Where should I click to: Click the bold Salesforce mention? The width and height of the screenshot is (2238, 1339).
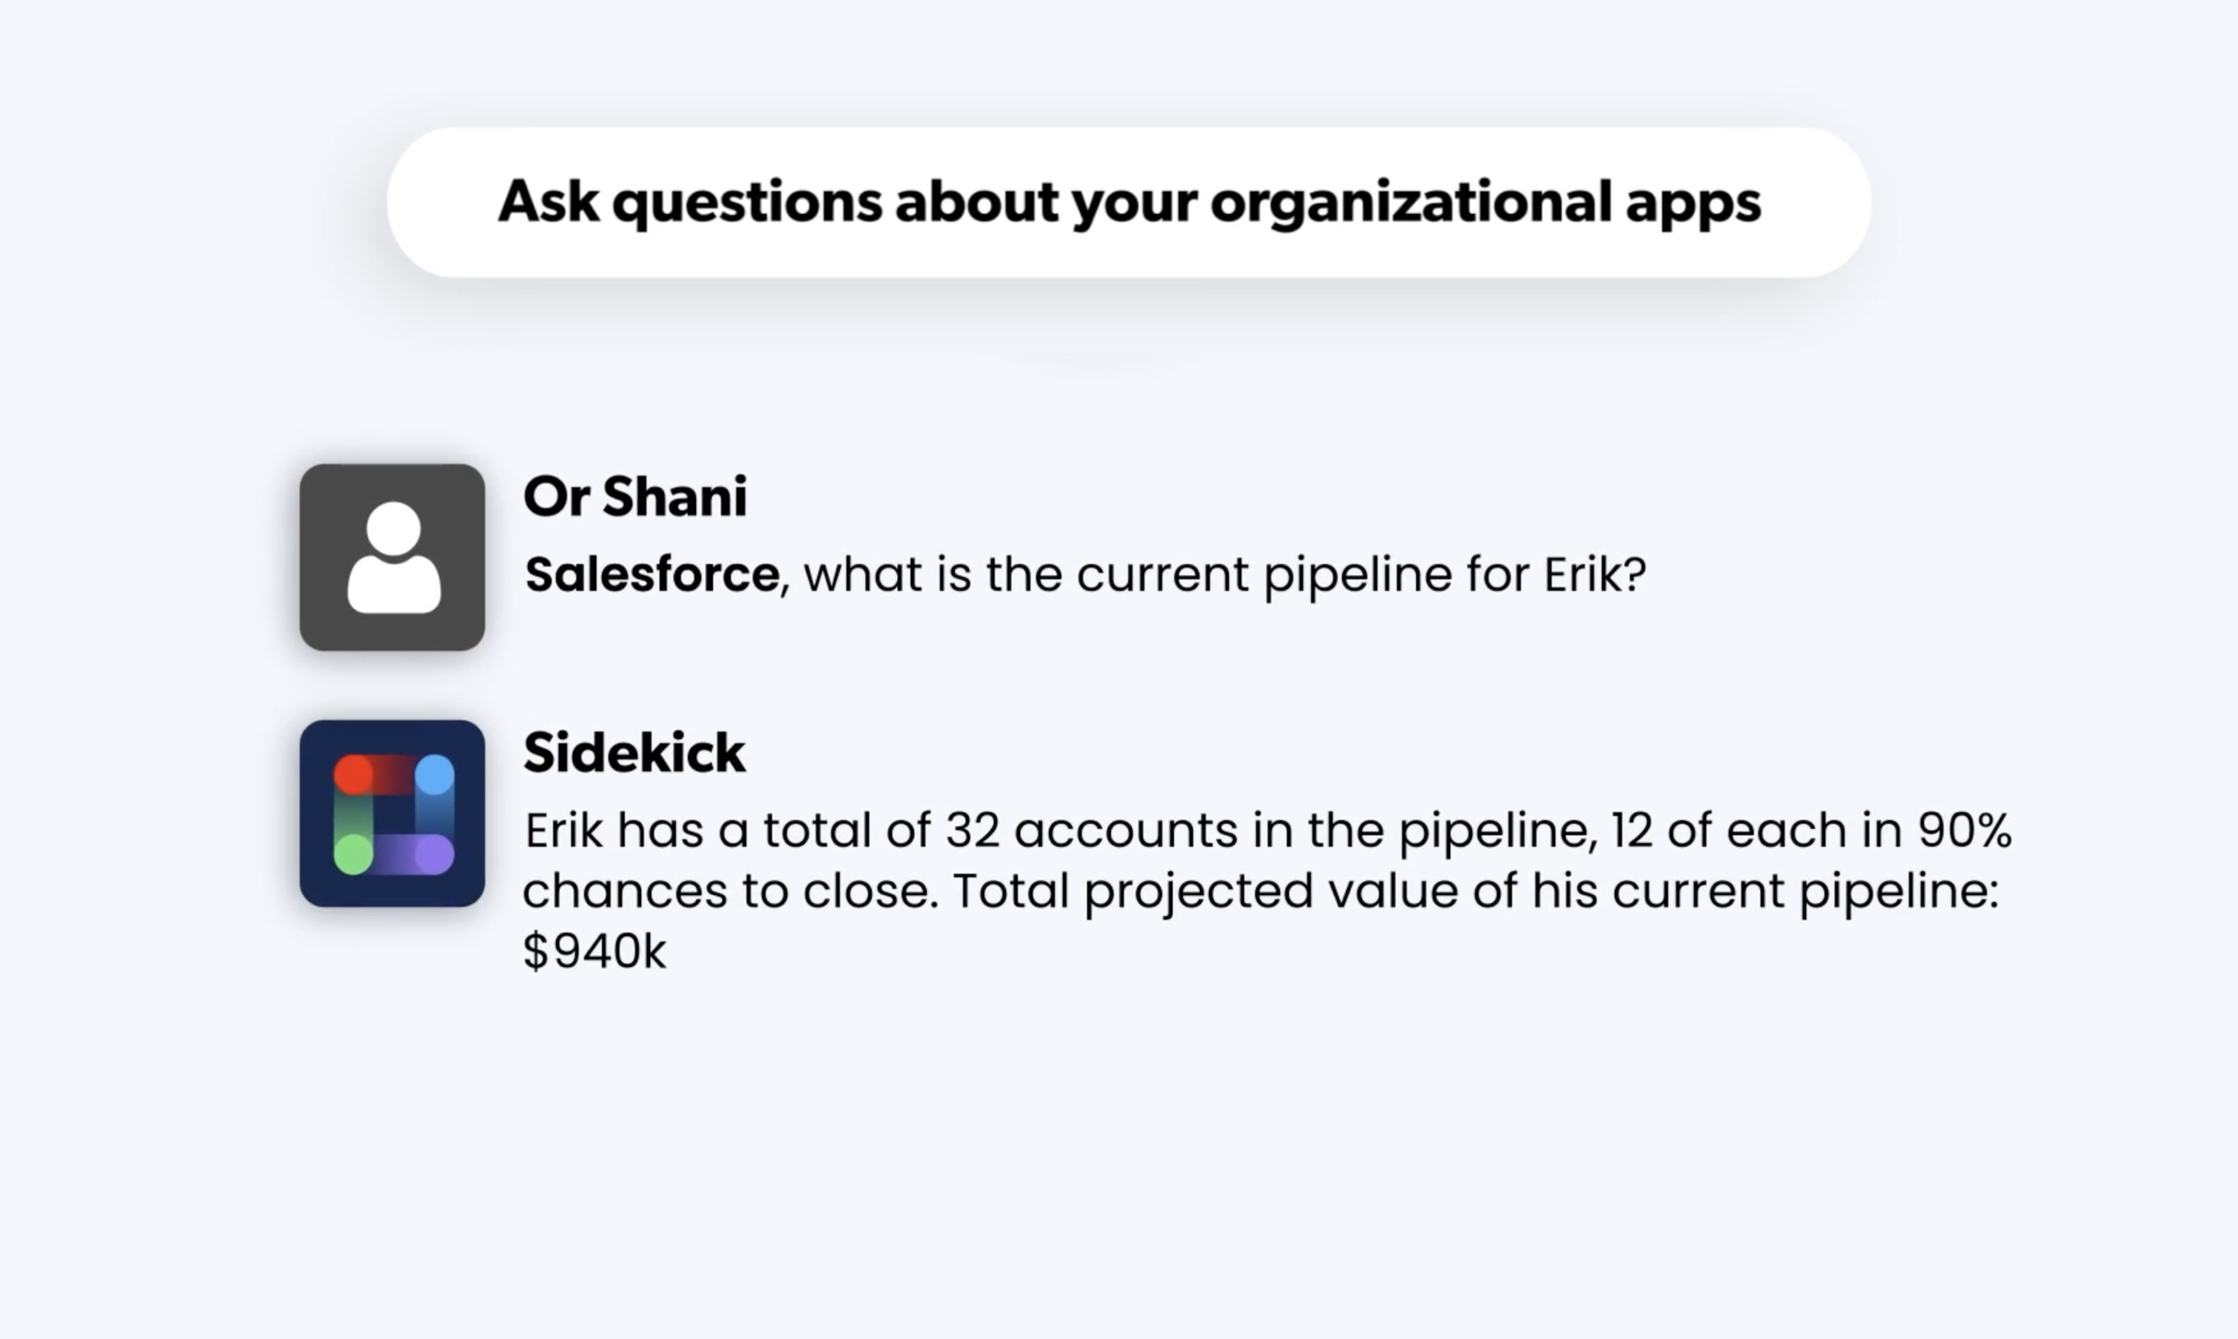tap(651, 574)
